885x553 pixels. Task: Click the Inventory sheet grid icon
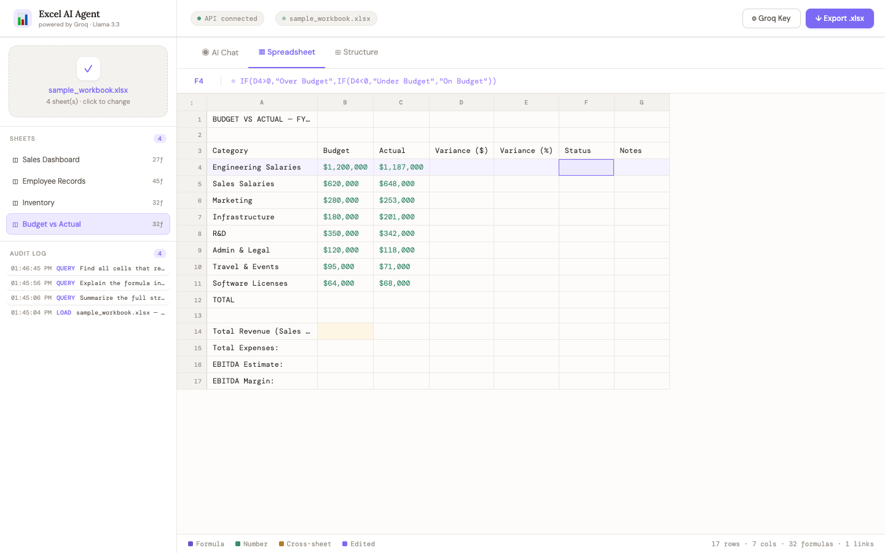15,203
